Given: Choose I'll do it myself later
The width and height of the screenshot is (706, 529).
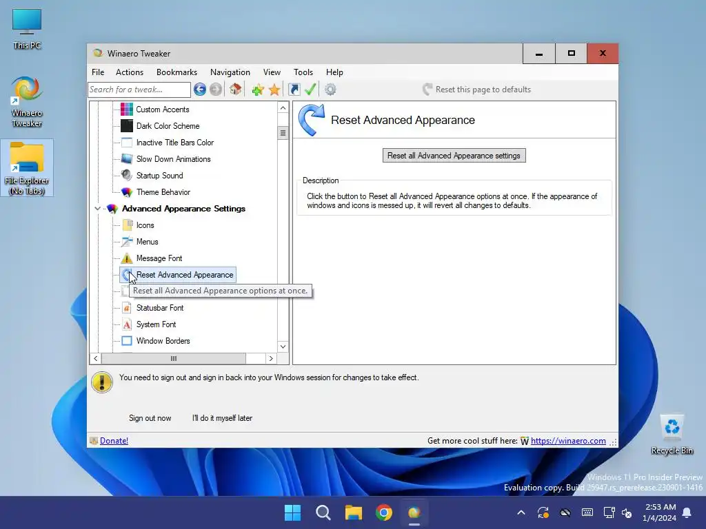Looking at the screenshot, I should tap(222, 418).
